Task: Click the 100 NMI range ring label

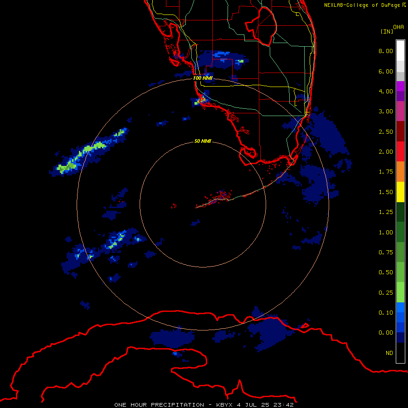Action: click(203, 78)
